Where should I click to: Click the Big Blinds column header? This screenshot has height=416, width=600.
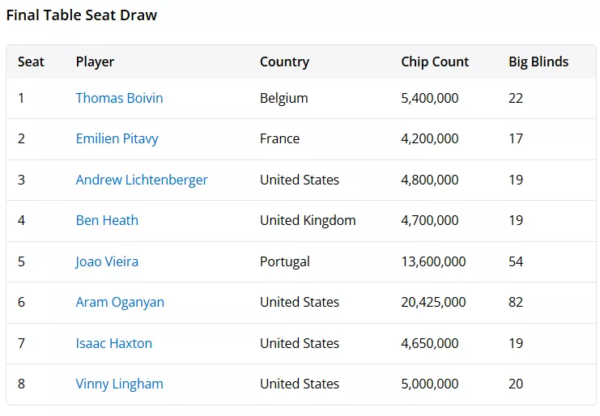pos(538,62)
